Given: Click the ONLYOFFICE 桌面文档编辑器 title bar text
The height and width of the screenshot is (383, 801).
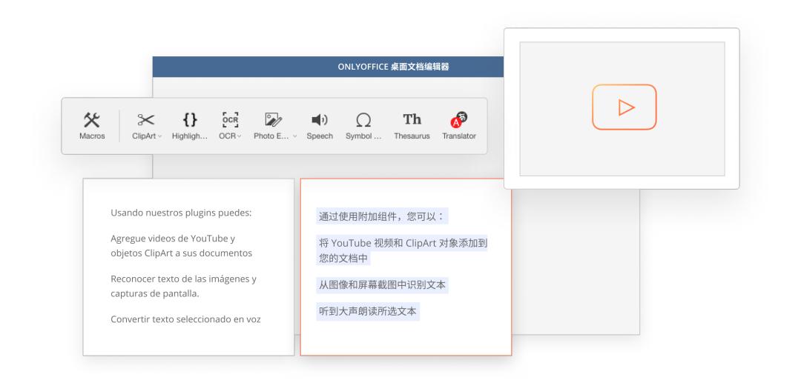Looking at the screenshot, I should 393,67.
